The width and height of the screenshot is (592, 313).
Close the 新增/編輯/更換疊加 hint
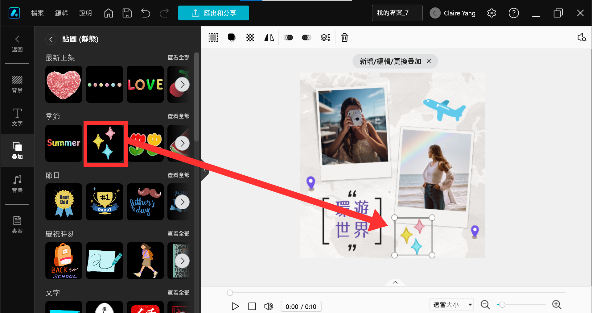(429, 61)
